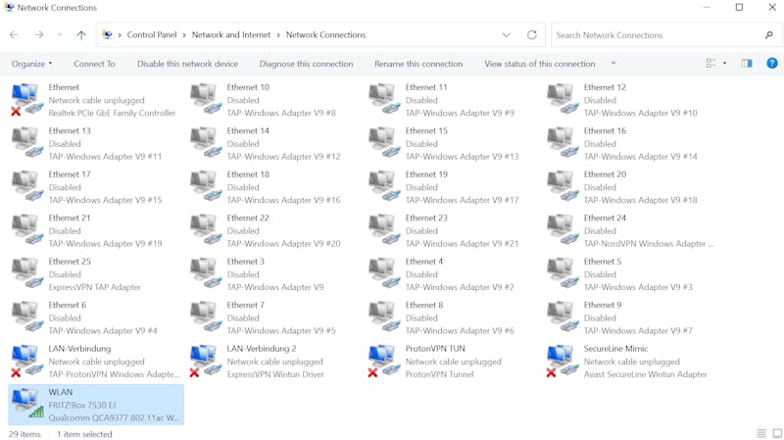Click View status of this connection
Image resolution: width=784 pixels, height=440 pixels.
coord(540,64)
